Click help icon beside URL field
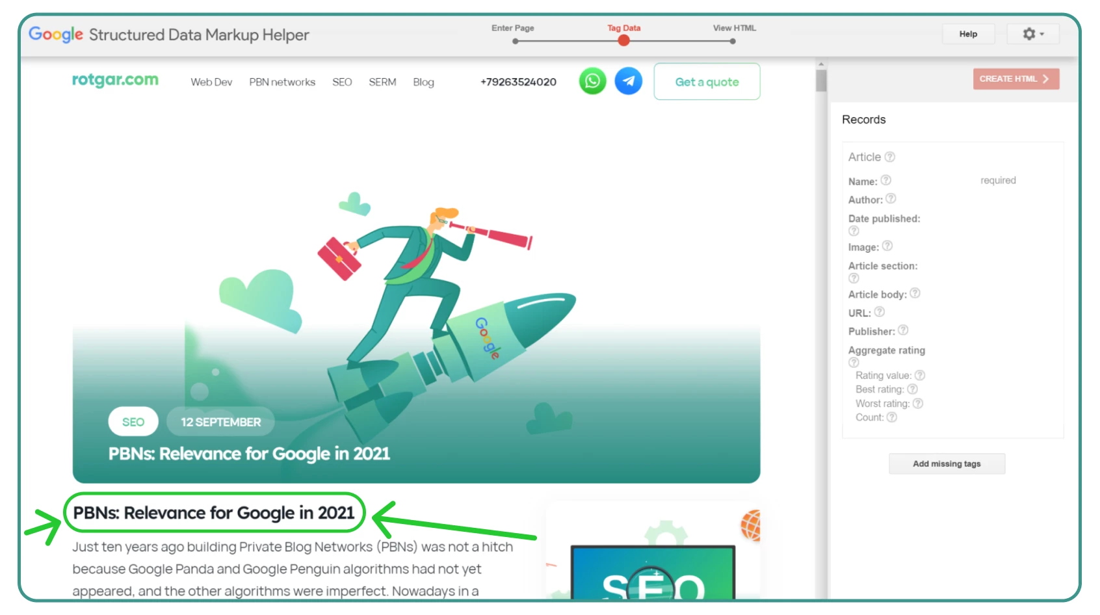The height and width of the screenshot is (615, 1100). tap(880, 312)
